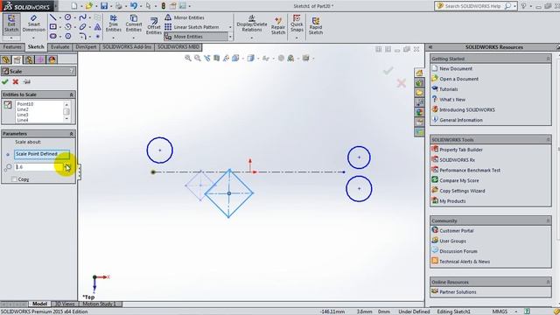Open the Tutorials link

click(449, 89)
